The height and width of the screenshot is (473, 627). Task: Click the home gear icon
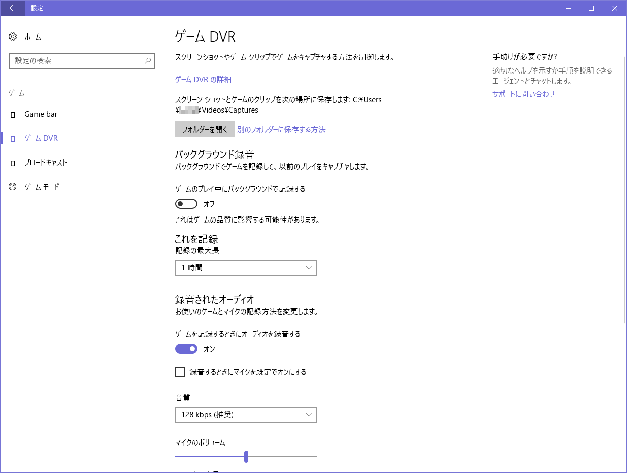pos(13,37)
